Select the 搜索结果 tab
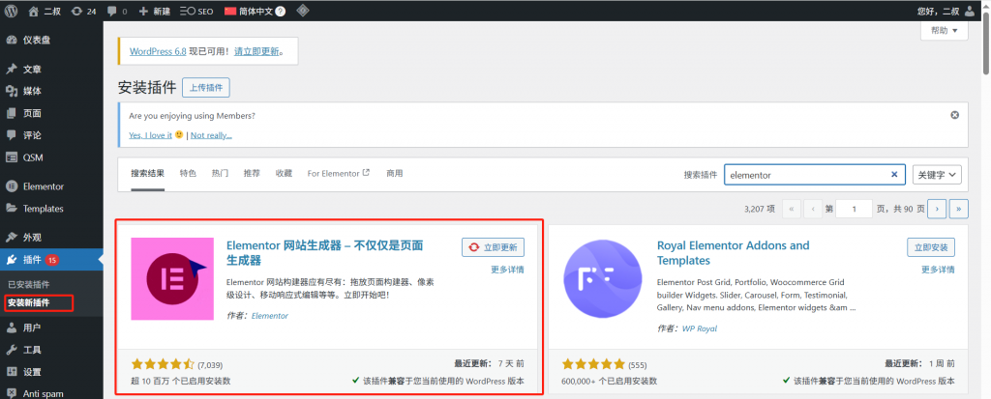991x399 pixels. (148, 174)
